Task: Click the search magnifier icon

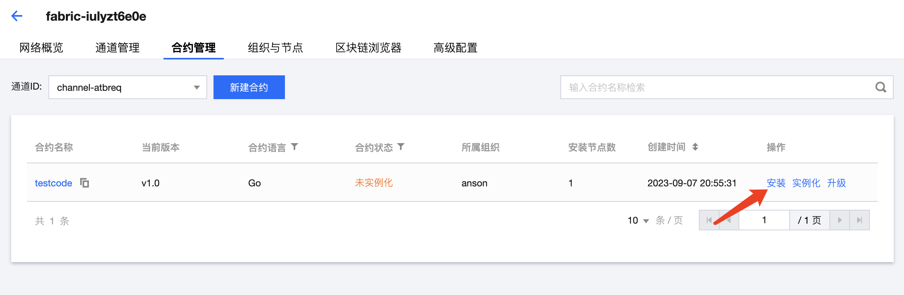Action: pyautogui.click(x=881, y=87)
